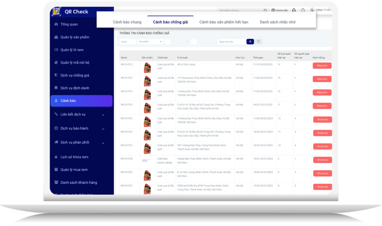Click the THÔNG TIN CẢNH BÁO CHỐNG GIẢ heading

tap(144, 33)
